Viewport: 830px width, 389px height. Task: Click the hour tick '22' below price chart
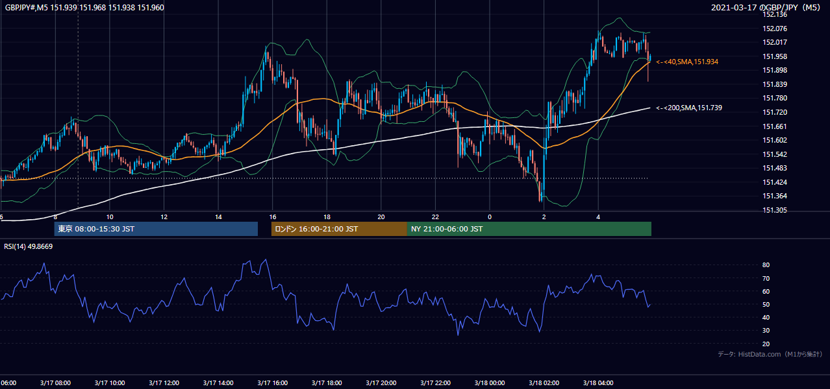click(x=435, y=217)
